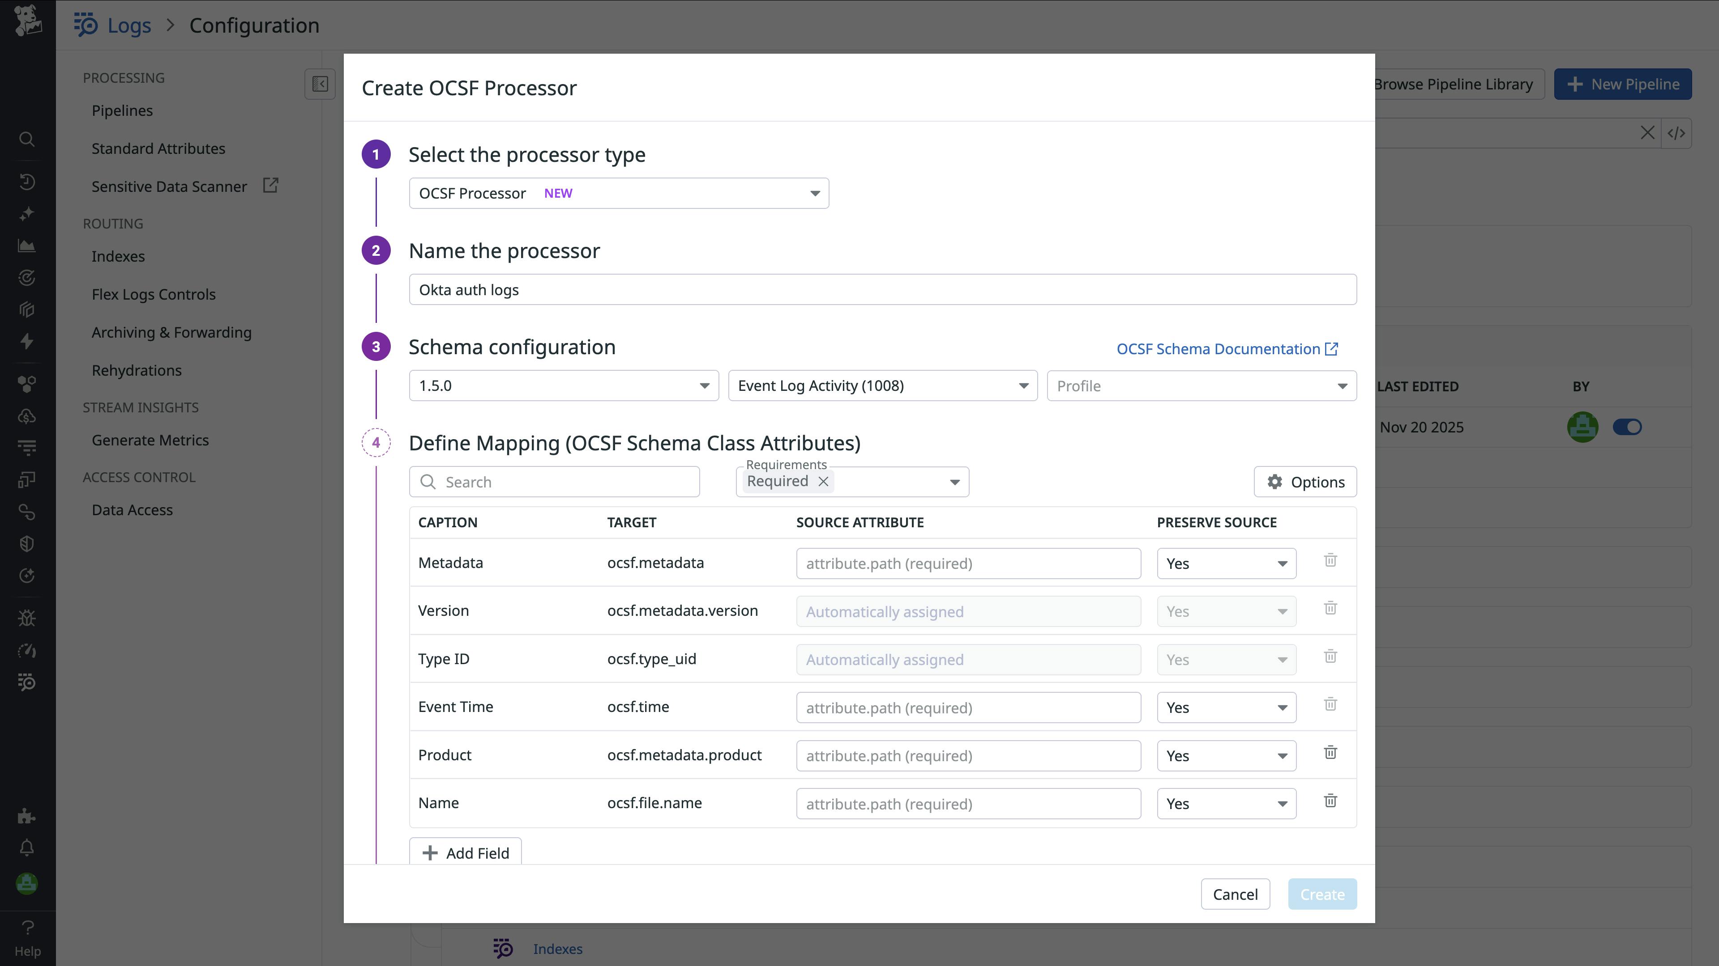The width and height of the screenshot is (1719, 966).
Task: Flip the blue toggle in the Nov 20 row
Action: coord(1628,428)
